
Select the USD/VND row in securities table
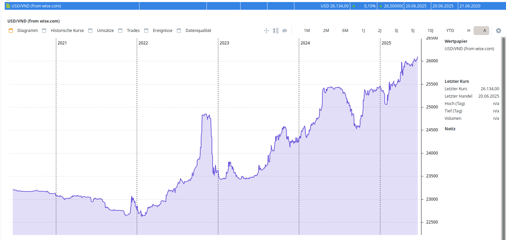67,6
